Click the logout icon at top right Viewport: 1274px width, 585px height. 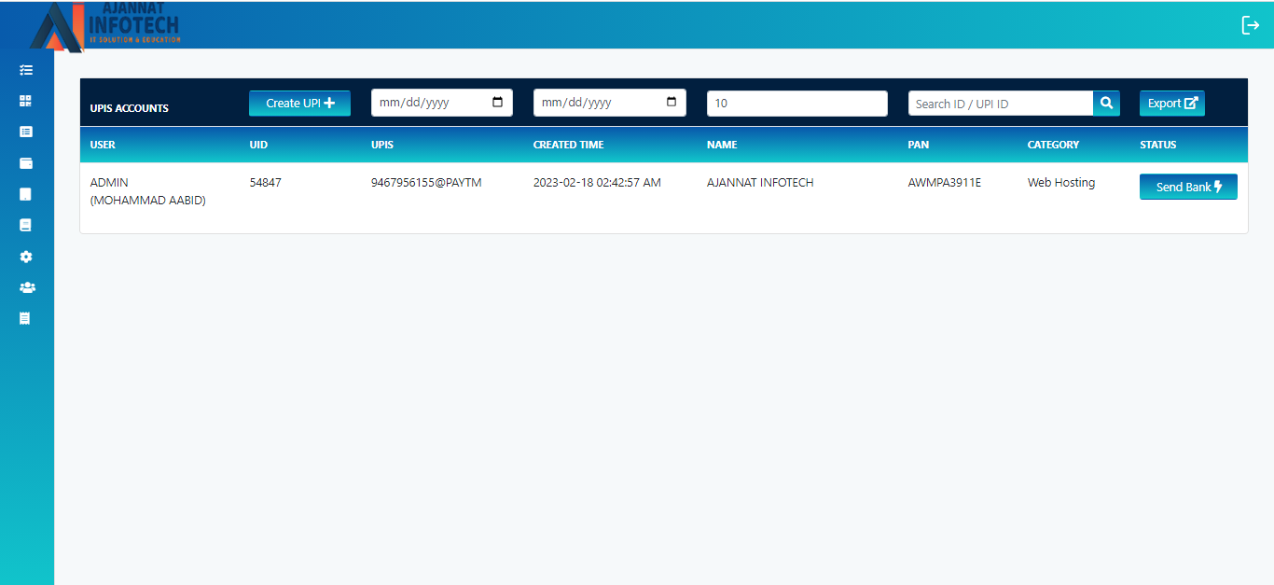click(x=1250, y=25)
